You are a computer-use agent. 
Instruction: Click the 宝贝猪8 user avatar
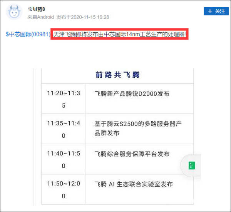pyautogui.click(x=15, y=12)
